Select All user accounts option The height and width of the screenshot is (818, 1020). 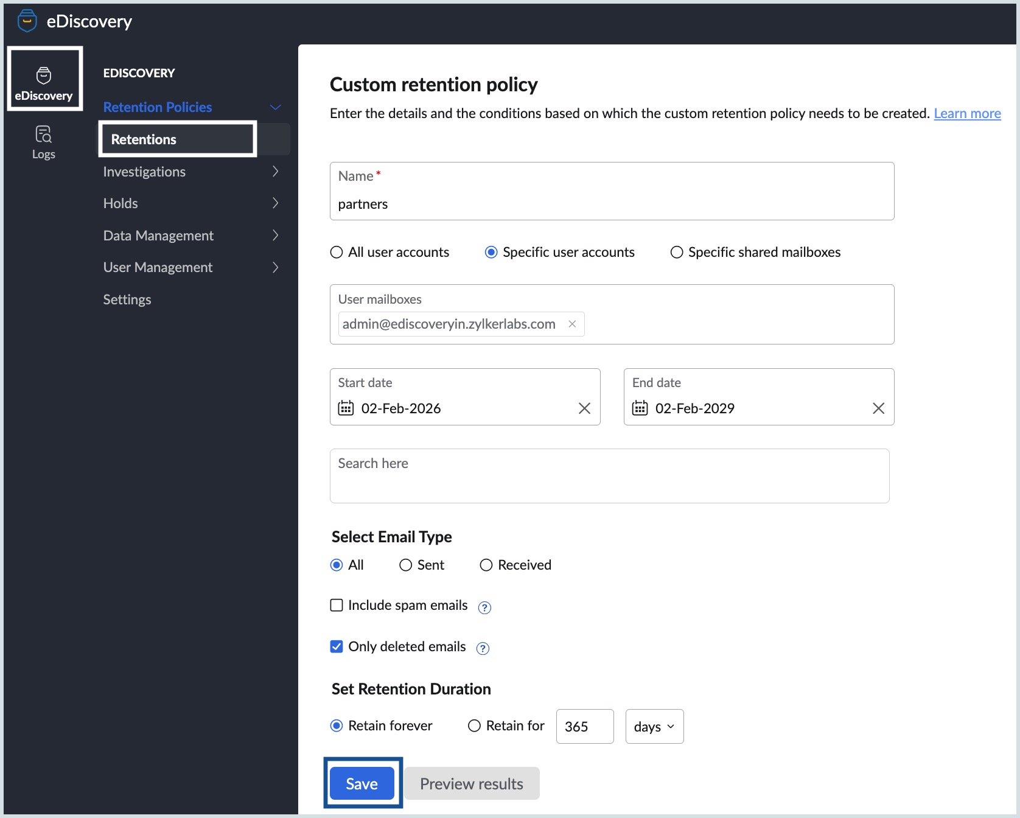(337, 252)
